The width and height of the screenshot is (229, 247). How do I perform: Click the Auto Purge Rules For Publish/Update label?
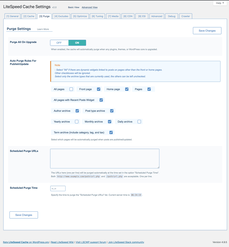click(x=23, y=62)
